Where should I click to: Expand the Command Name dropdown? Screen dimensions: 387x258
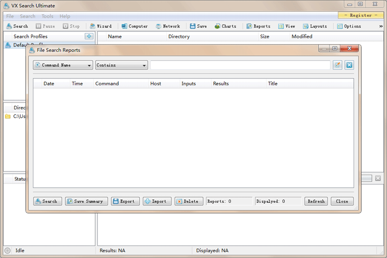click(63, 65)
